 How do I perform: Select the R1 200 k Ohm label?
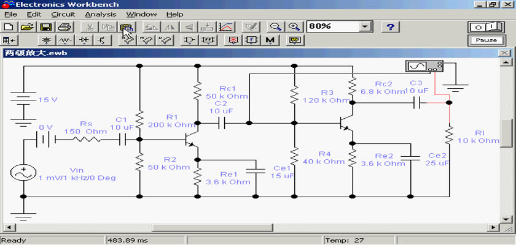click(x=172, y=121)
